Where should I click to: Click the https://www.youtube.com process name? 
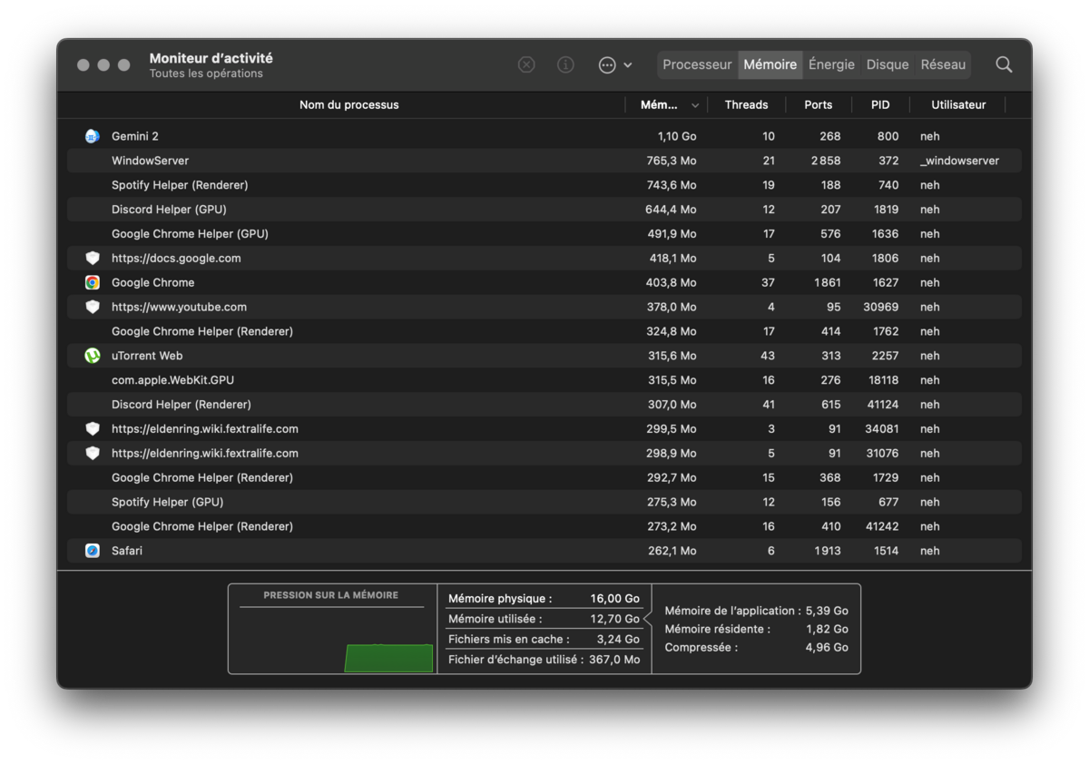pyautogui.click(x=179, y=308)
